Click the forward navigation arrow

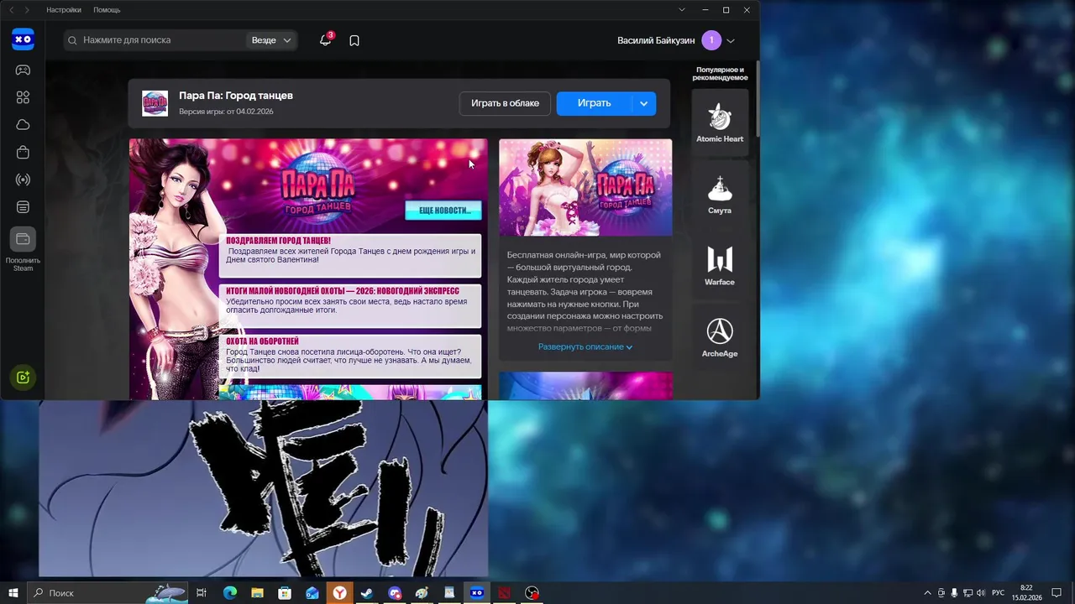[x=27, y=10]
